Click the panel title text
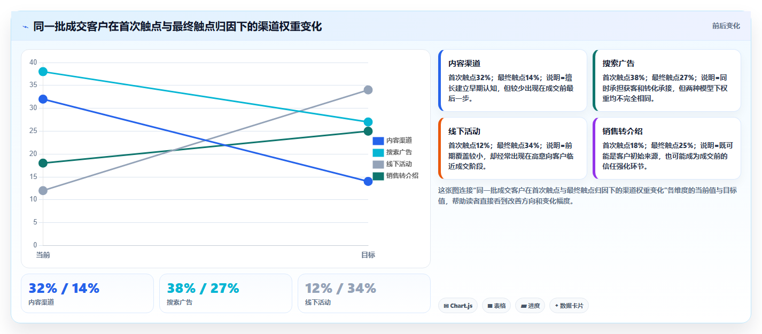This screenshot has height=334, width=762. click(177, 27)
